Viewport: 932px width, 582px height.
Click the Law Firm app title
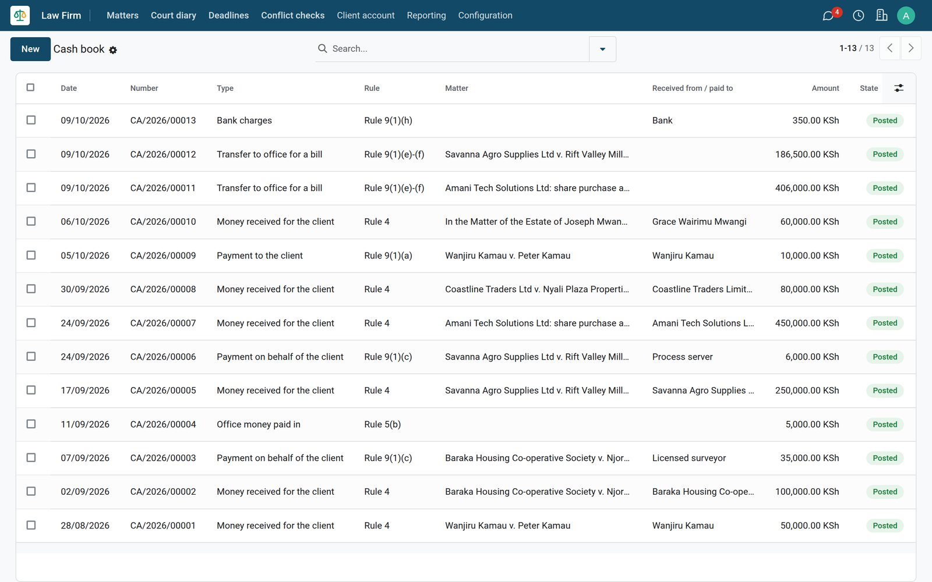coord(61,16)
